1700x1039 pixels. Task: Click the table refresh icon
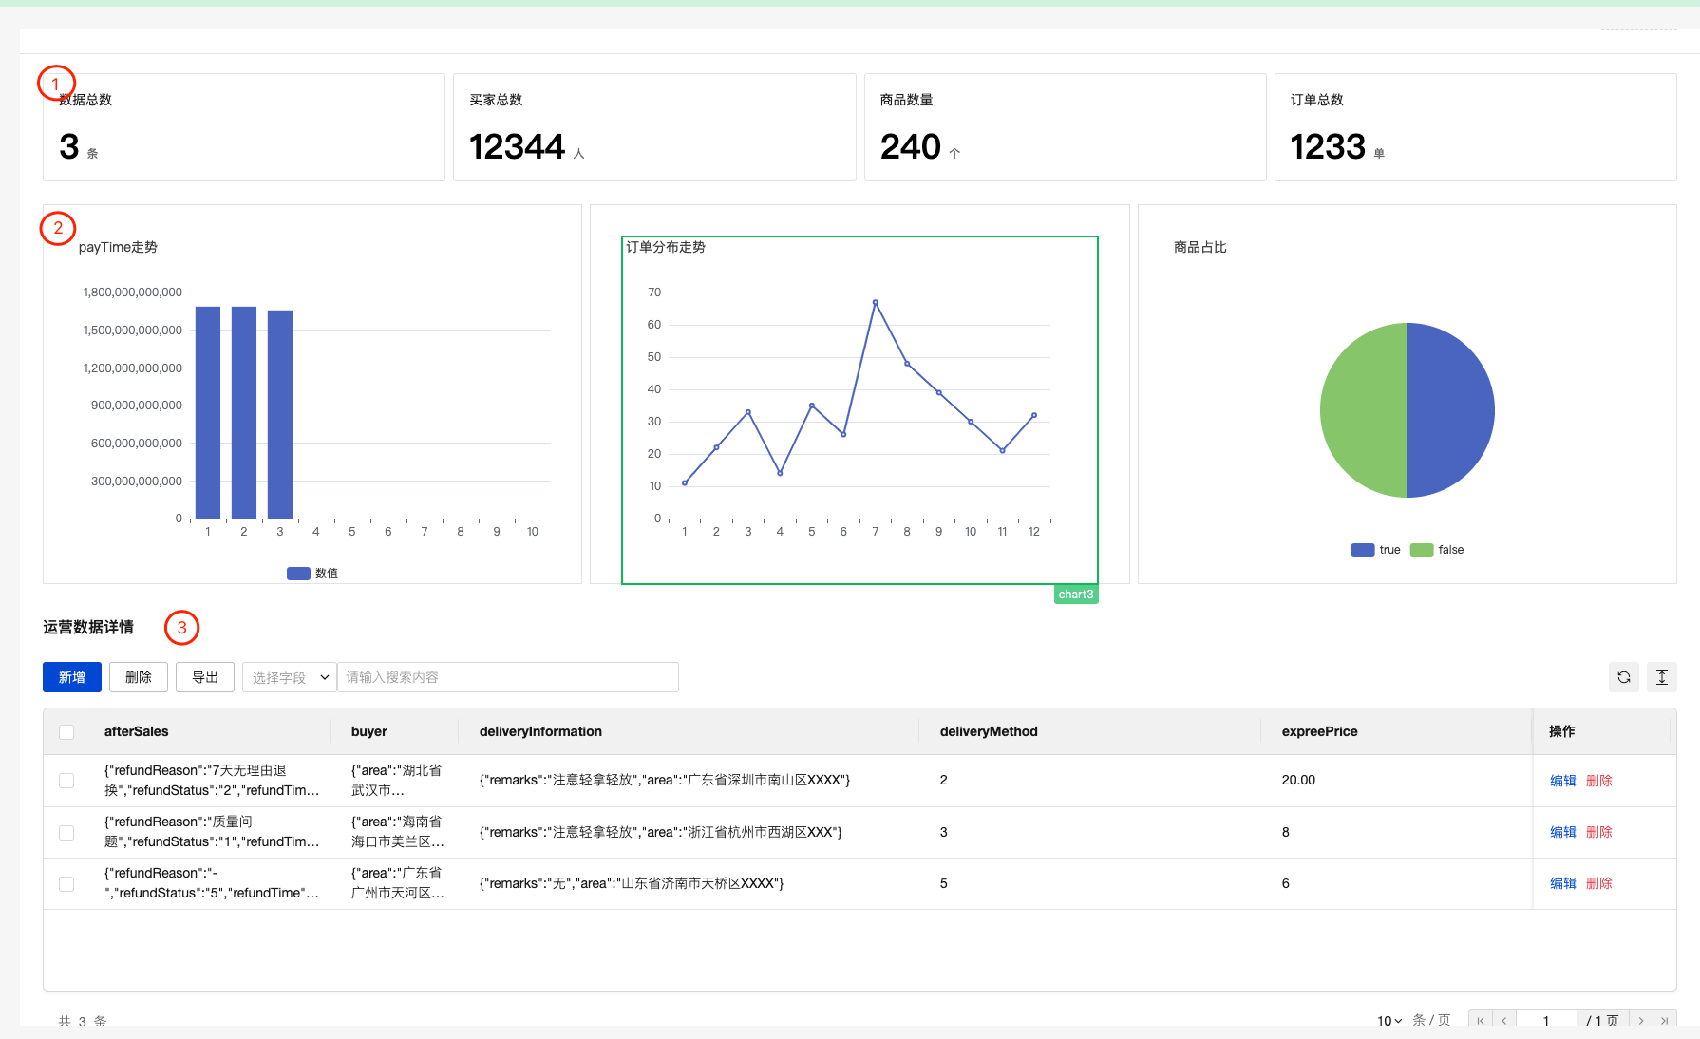(x=1624, y=677)
